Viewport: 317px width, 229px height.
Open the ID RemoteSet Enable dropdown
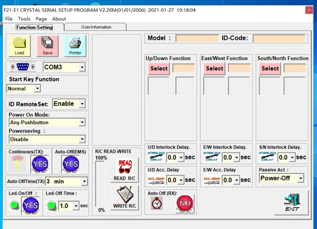[82, 104]
